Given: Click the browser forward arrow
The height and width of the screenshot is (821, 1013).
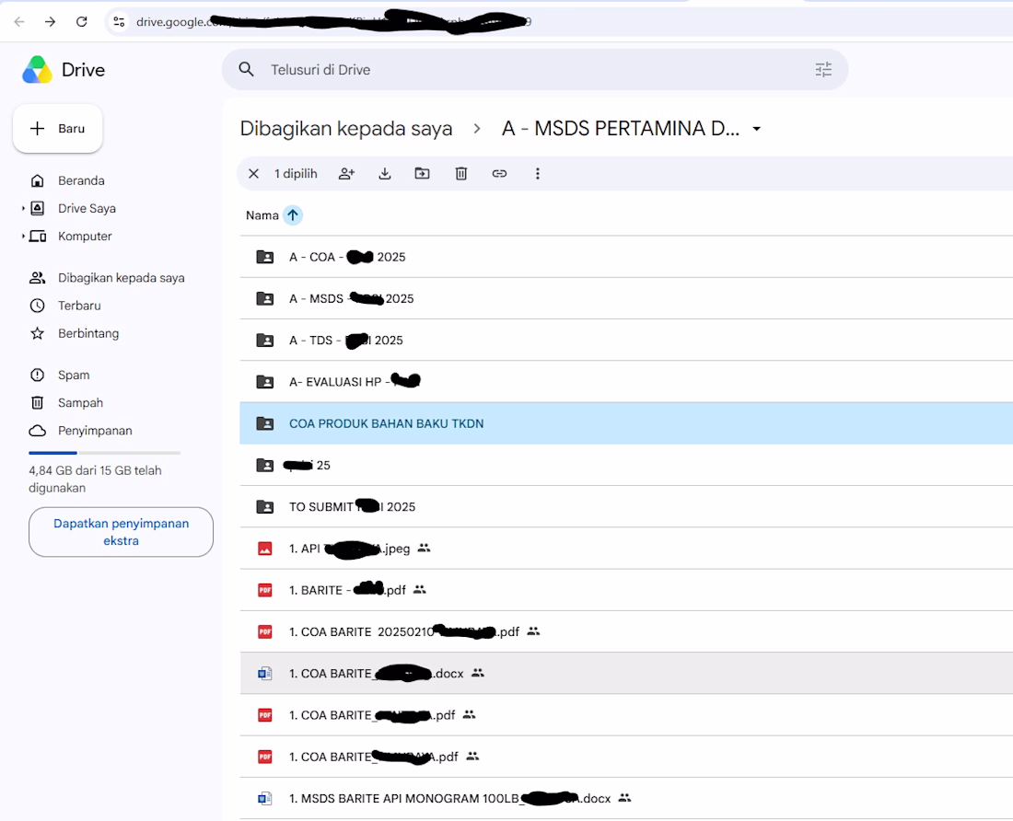Looking at the screenshot, I should (x=51, y=22).
